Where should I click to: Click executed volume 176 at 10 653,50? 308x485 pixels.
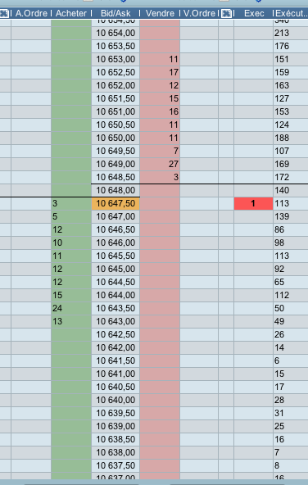point(291,46)
